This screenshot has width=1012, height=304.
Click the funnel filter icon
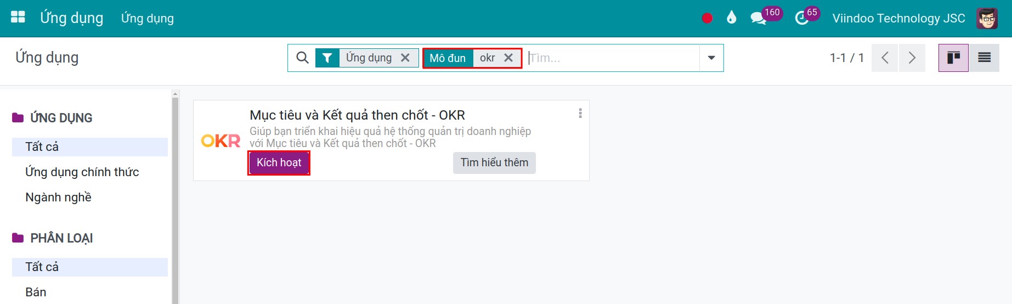pyautogui.click(x=327, y=58)
